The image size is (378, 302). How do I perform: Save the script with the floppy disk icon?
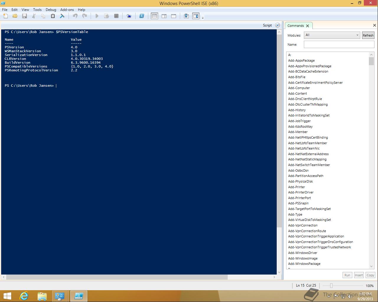click(x=25, y=16)
